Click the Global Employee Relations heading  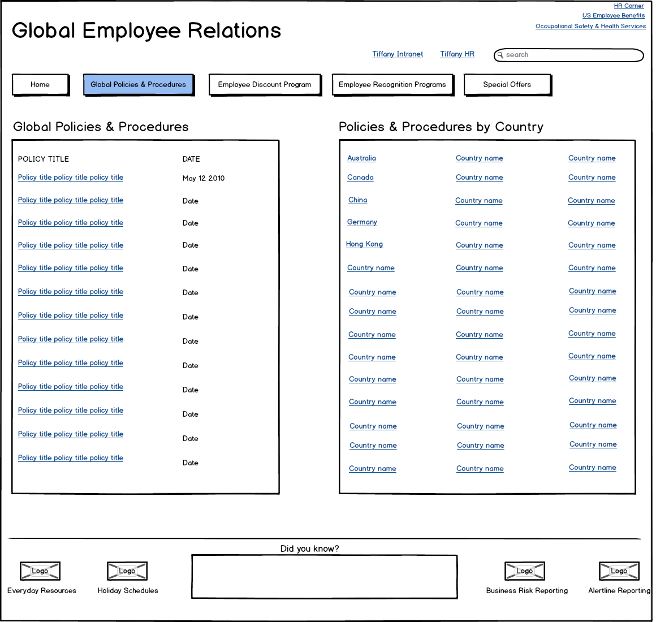[x=146, y=31]
